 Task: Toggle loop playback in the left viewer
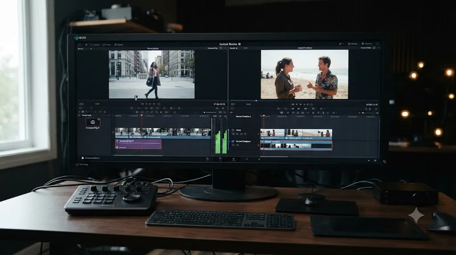pos(159,104)
